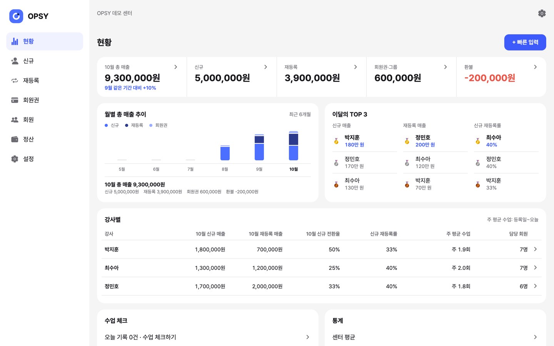554x346 pixels.
Task: Click the 신규 add-person sidebar icon
Action: pos(15,61)
